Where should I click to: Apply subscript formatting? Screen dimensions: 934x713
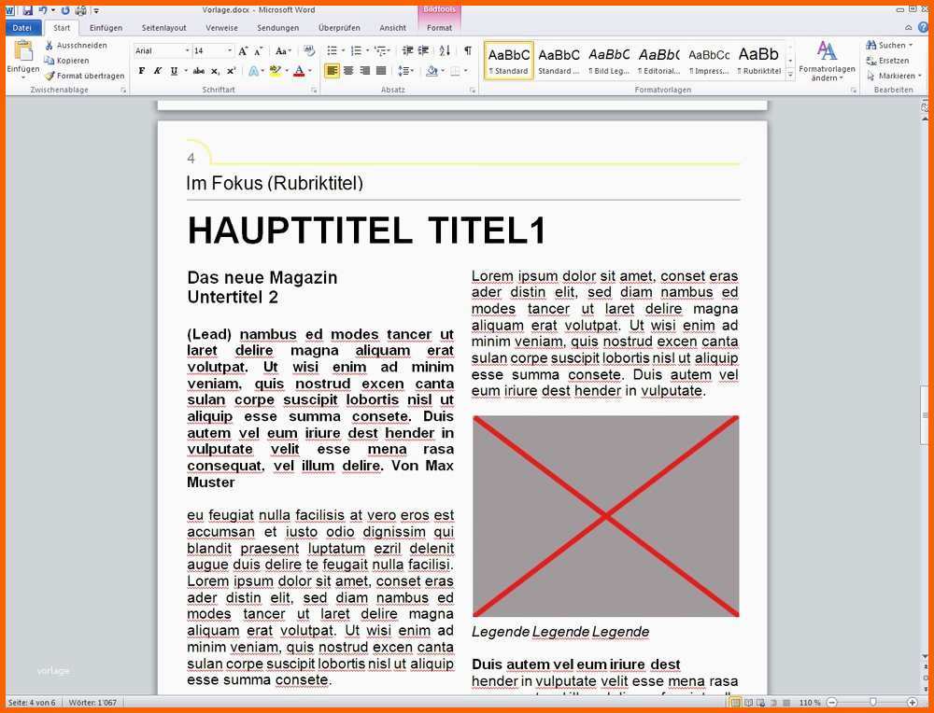click(215, 71)
